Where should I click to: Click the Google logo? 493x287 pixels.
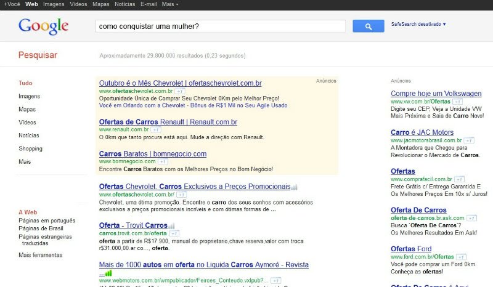coord(43,26)
